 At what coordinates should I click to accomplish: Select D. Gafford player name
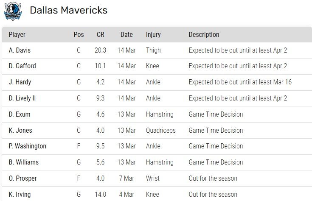coord(22,66)
